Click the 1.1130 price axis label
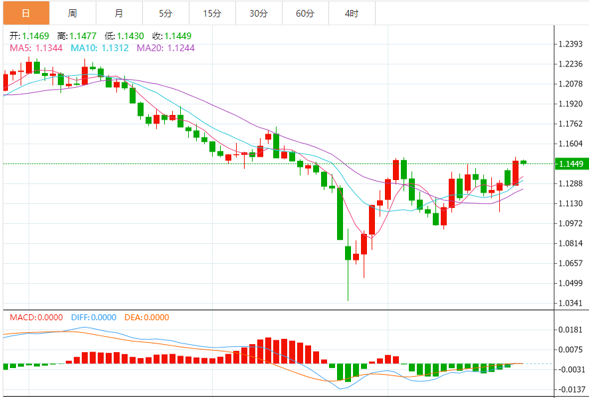This screenshot has height=398, width=589. click(570, 203)
